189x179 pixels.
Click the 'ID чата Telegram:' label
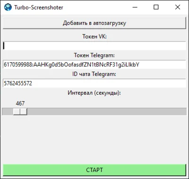(x=94, y=74)
